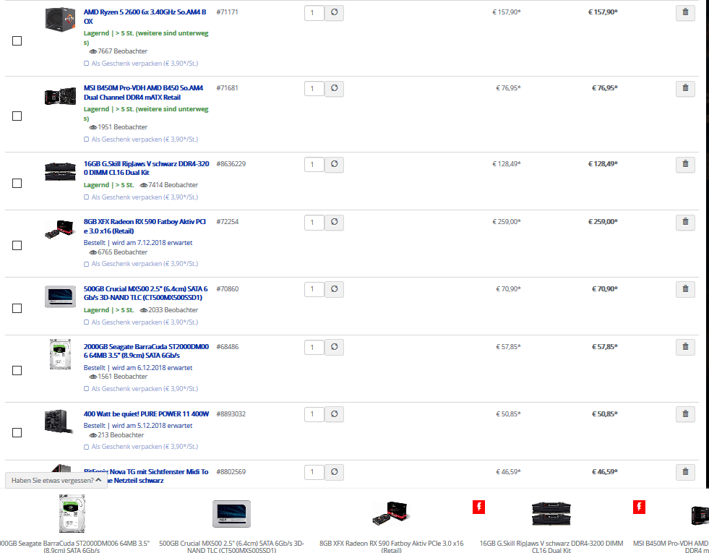Open the 2000GB Seagate BarraCuda product link
Image resolution: width=709 pixels, height=553 pixels.
tap(146, 351)
